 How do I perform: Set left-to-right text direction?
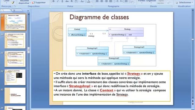pyautogui.click(x=117, y=1)
